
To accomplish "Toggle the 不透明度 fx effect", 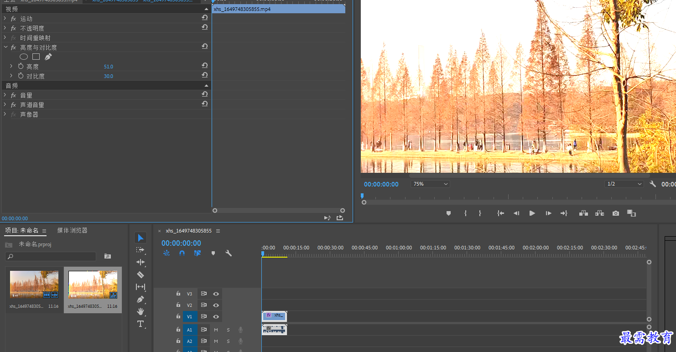I will pos(14,28).
